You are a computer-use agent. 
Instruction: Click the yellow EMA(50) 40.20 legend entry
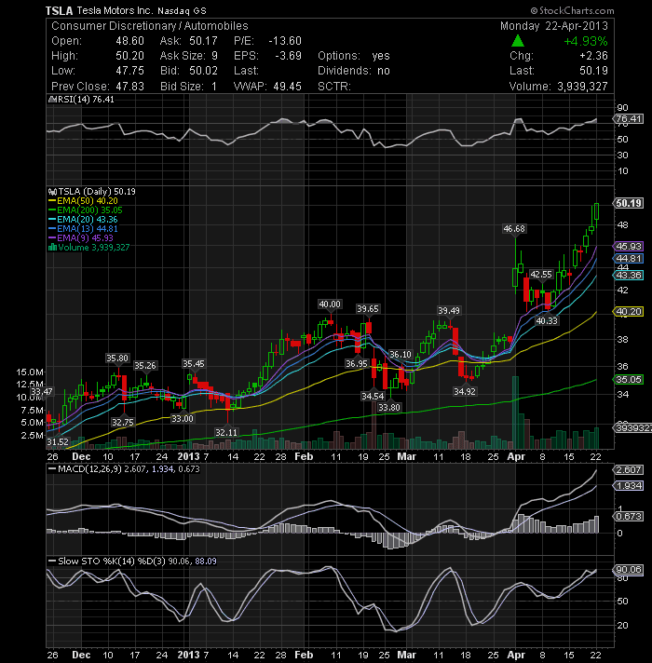pyautogui.click(x=88, y=201)
